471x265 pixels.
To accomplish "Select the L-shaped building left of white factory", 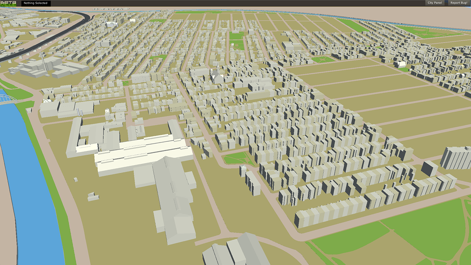I will coord(75,135).
